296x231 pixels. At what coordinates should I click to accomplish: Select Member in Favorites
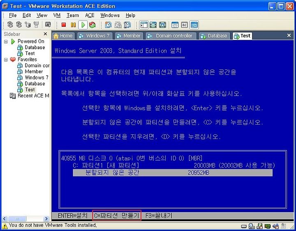point(30,72)
